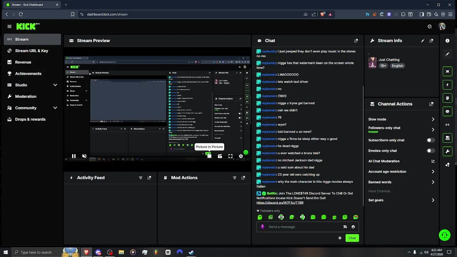The width and height of the screenshot is (457, 257).
Task: Click the 18+ tag in Stream Info
Action: point(383,66)
